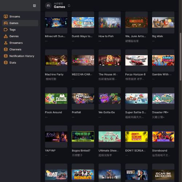Click the 'Bogos Binted?' title text
Viewport: 182px width, 182px height.
click(81, 151)
